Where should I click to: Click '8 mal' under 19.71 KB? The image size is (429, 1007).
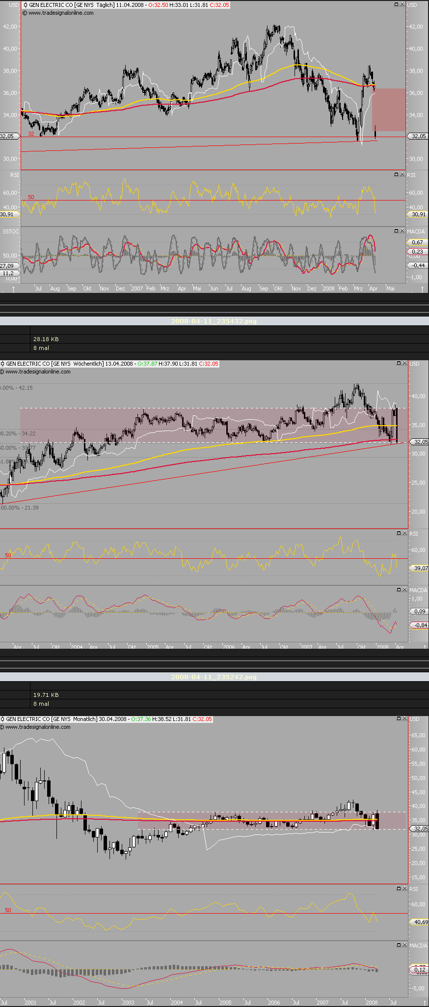41,704
